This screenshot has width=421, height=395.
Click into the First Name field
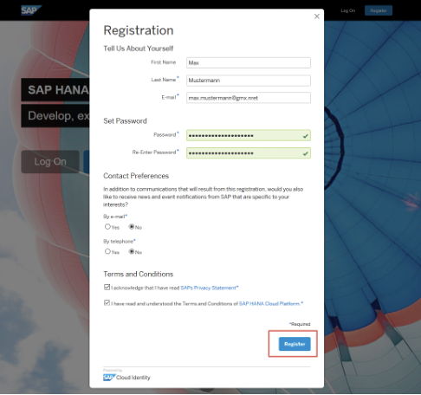tap(249, 62)
